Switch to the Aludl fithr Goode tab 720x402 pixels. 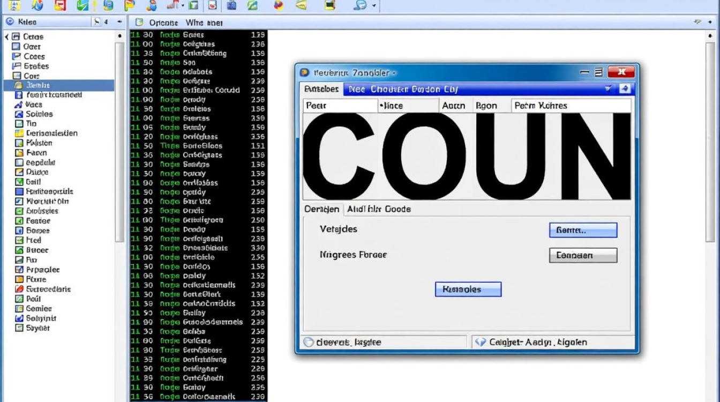pyautogui.click(x=379, y=209)
